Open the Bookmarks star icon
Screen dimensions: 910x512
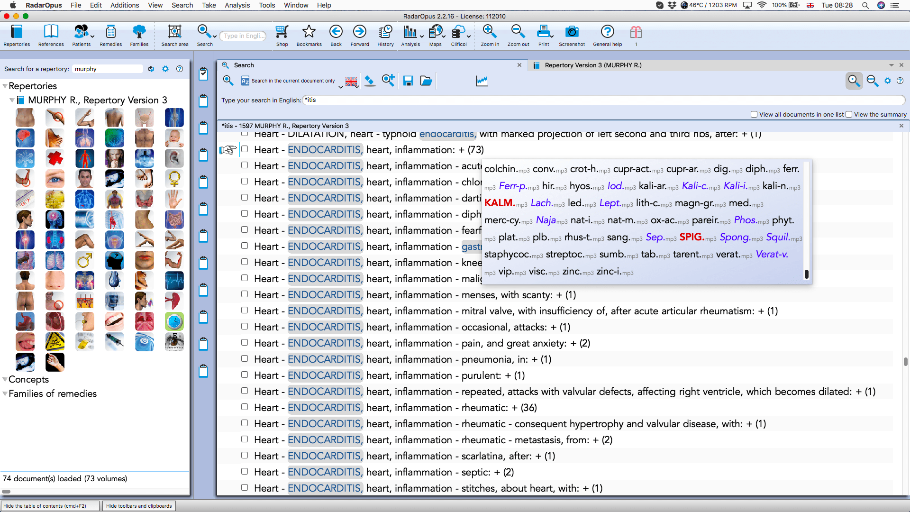[309, 36]
